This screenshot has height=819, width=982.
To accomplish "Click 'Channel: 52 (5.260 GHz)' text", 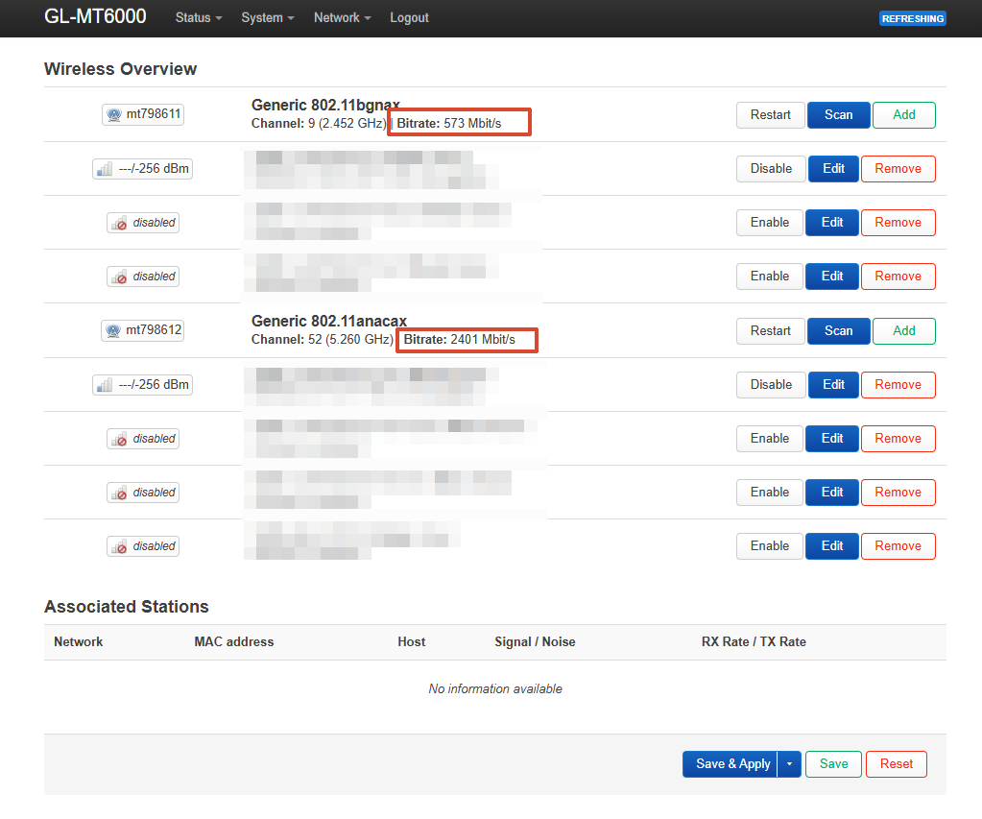I will [x=323, y=340].
